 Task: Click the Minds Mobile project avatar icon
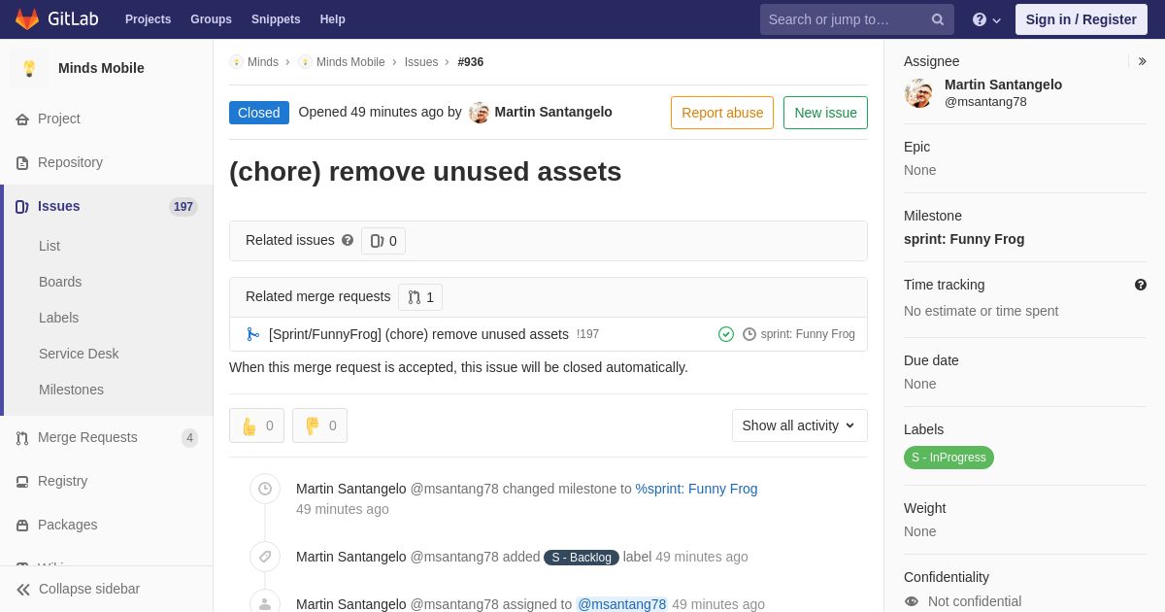(x=29, y=68)
